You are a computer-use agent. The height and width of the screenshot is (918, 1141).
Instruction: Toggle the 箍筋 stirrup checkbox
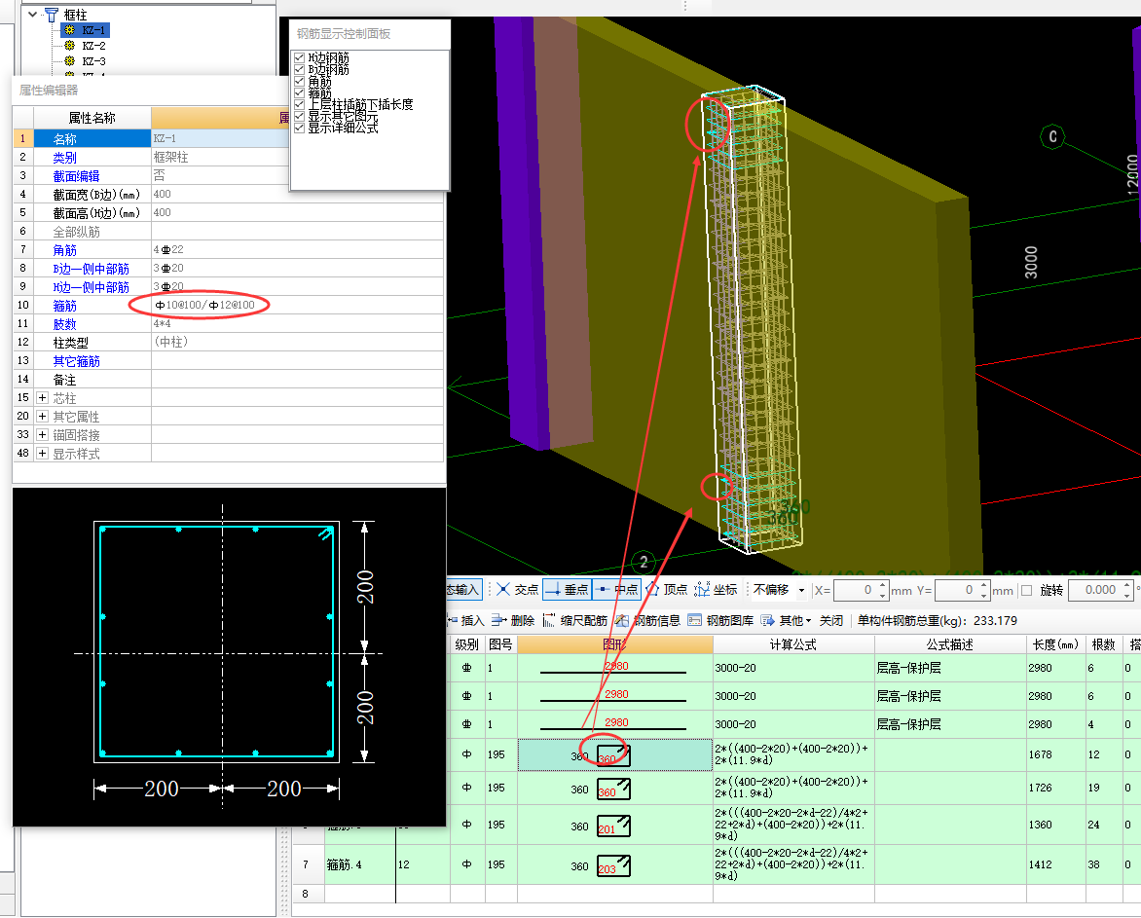coord(299,92)
